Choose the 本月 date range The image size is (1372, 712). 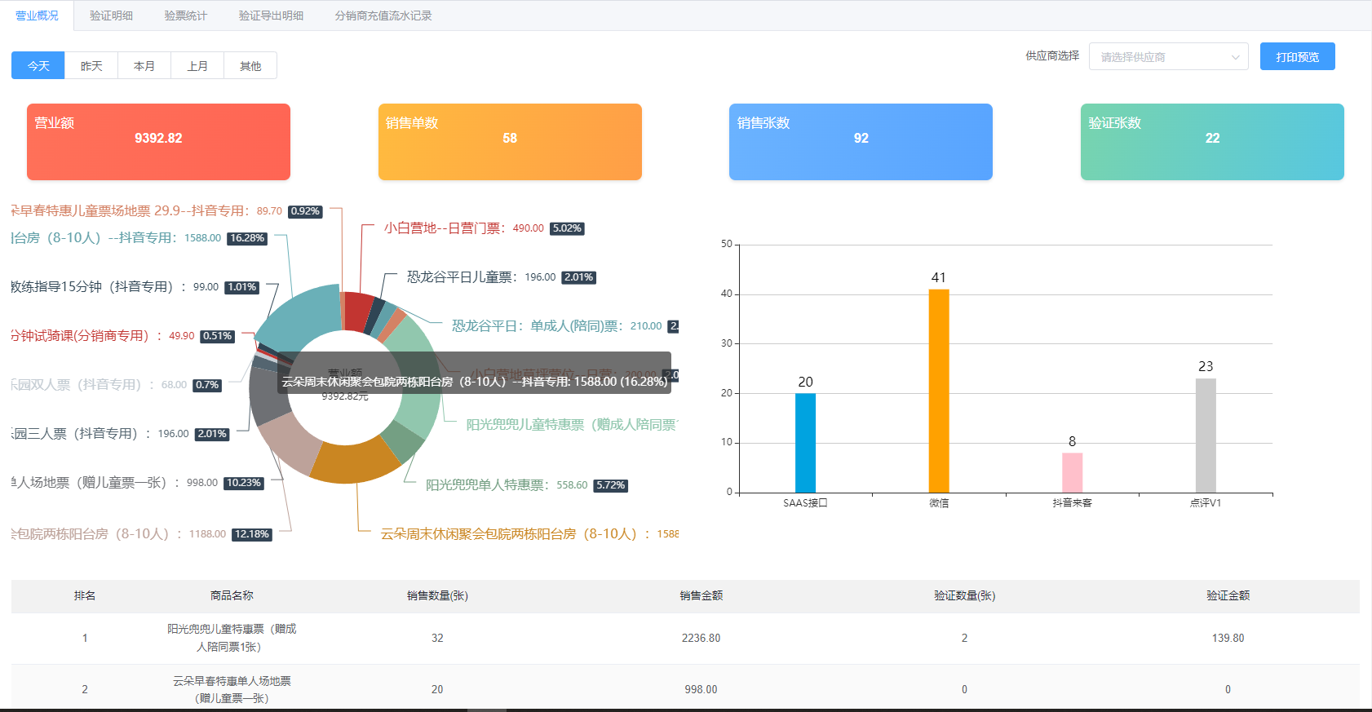click(x=144, y=66)
